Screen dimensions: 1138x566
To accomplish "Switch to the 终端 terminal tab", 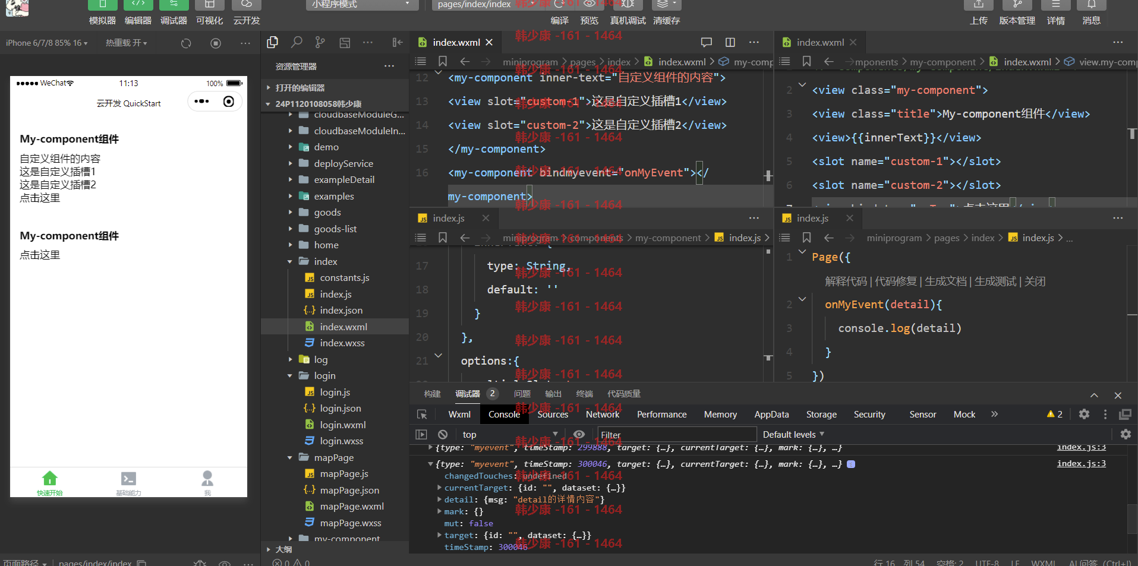I will pyautogui.click(x=585, y=394).
